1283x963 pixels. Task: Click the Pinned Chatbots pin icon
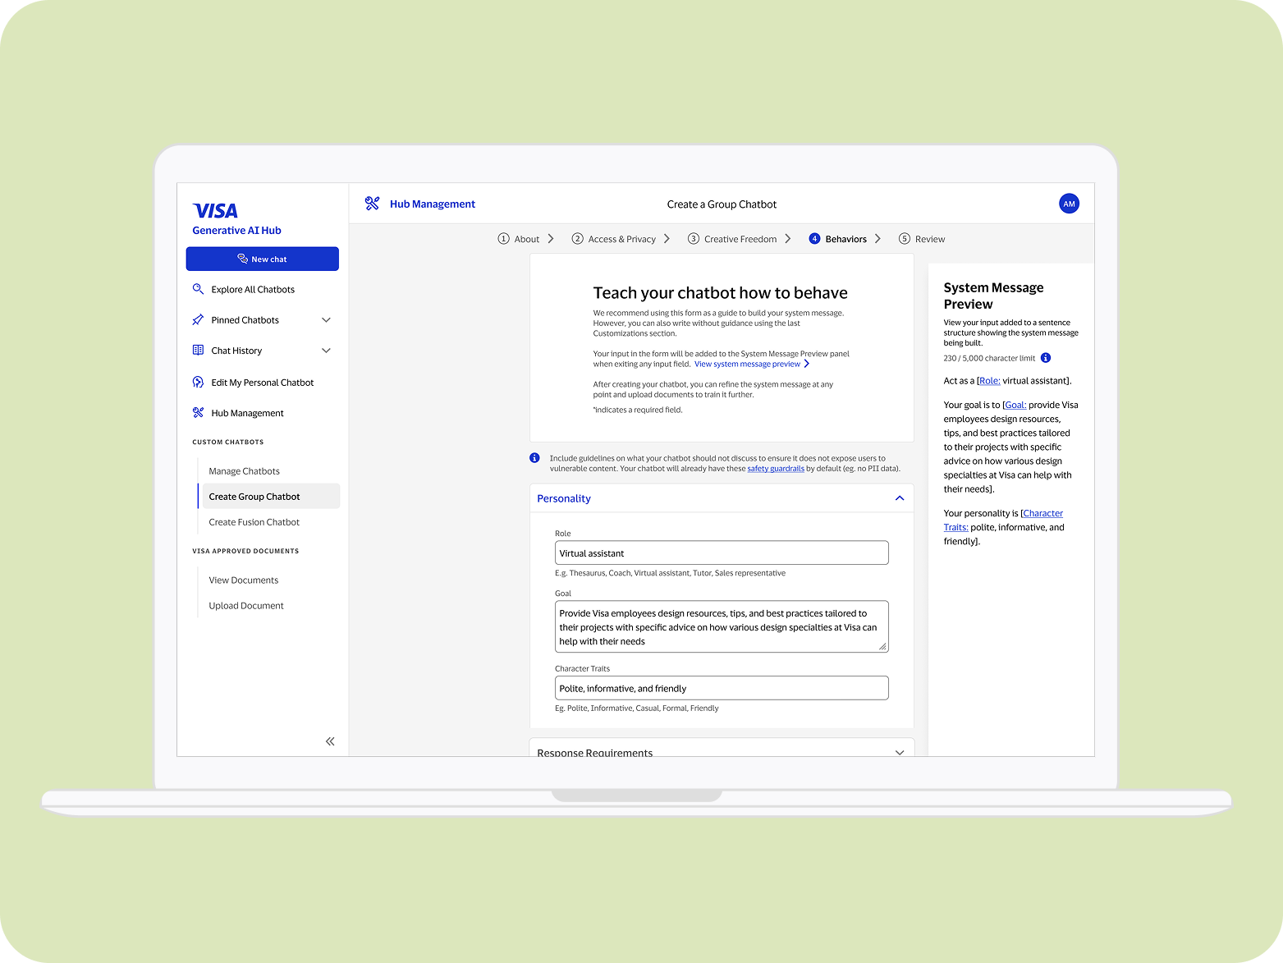click(198, 320)
